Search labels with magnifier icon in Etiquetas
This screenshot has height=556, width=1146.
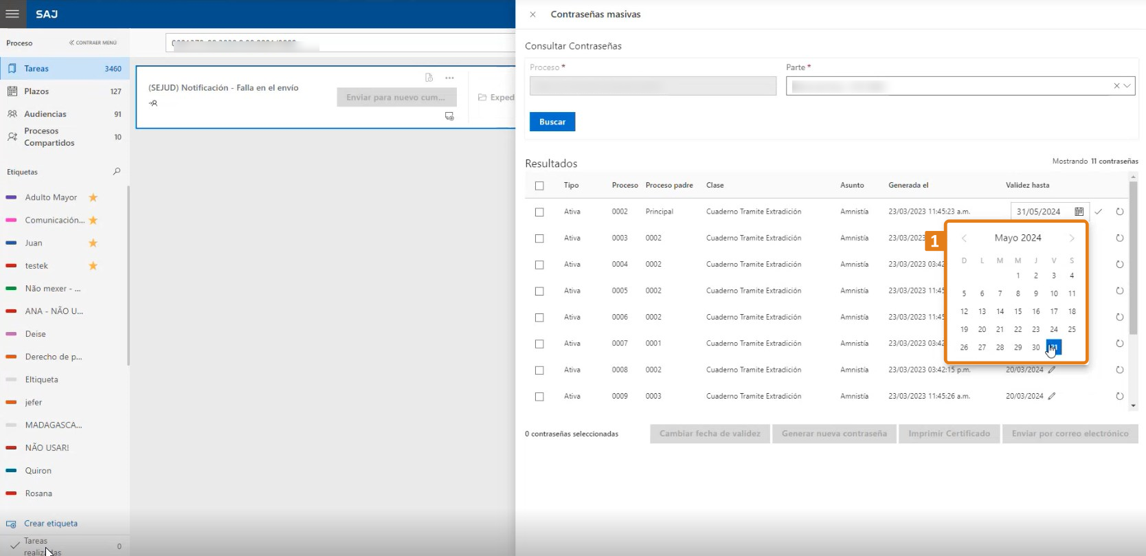point(117,172)
